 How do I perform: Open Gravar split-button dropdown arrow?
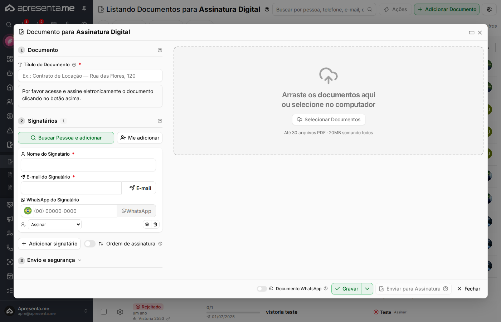[367, 289]
